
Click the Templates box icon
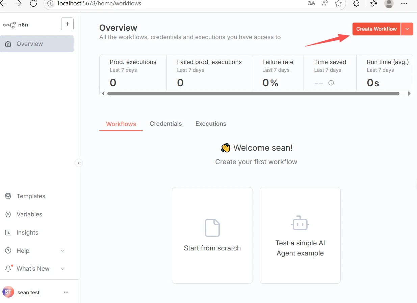(8, 196)
